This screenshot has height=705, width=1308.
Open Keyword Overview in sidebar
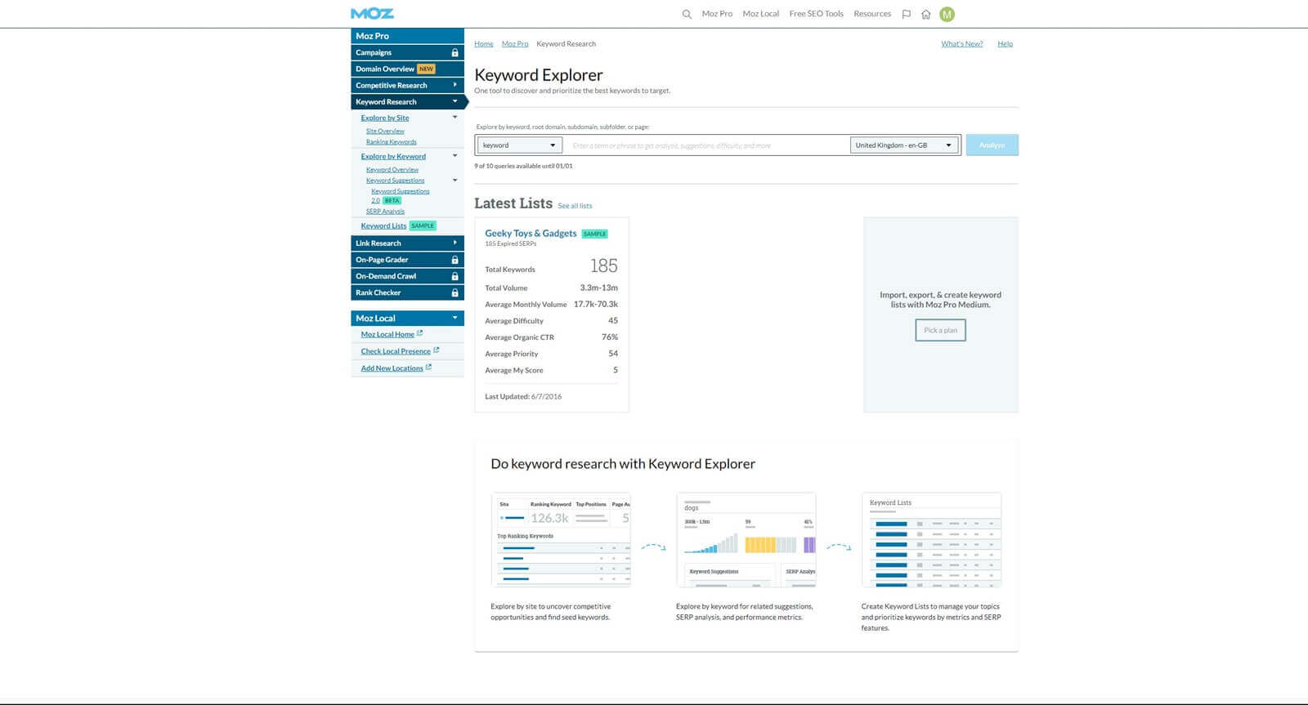click(x=392, y=170)
